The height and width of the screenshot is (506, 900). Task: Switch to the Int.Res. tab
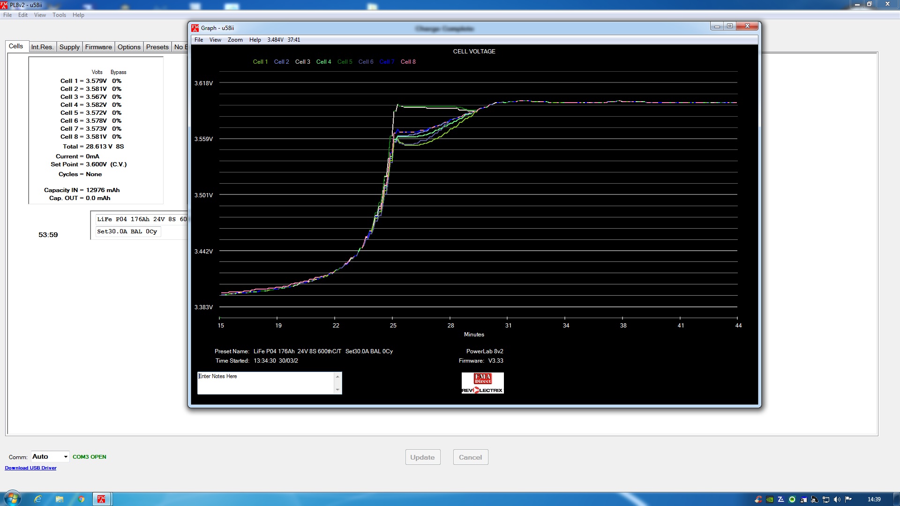tap(42, 47)
